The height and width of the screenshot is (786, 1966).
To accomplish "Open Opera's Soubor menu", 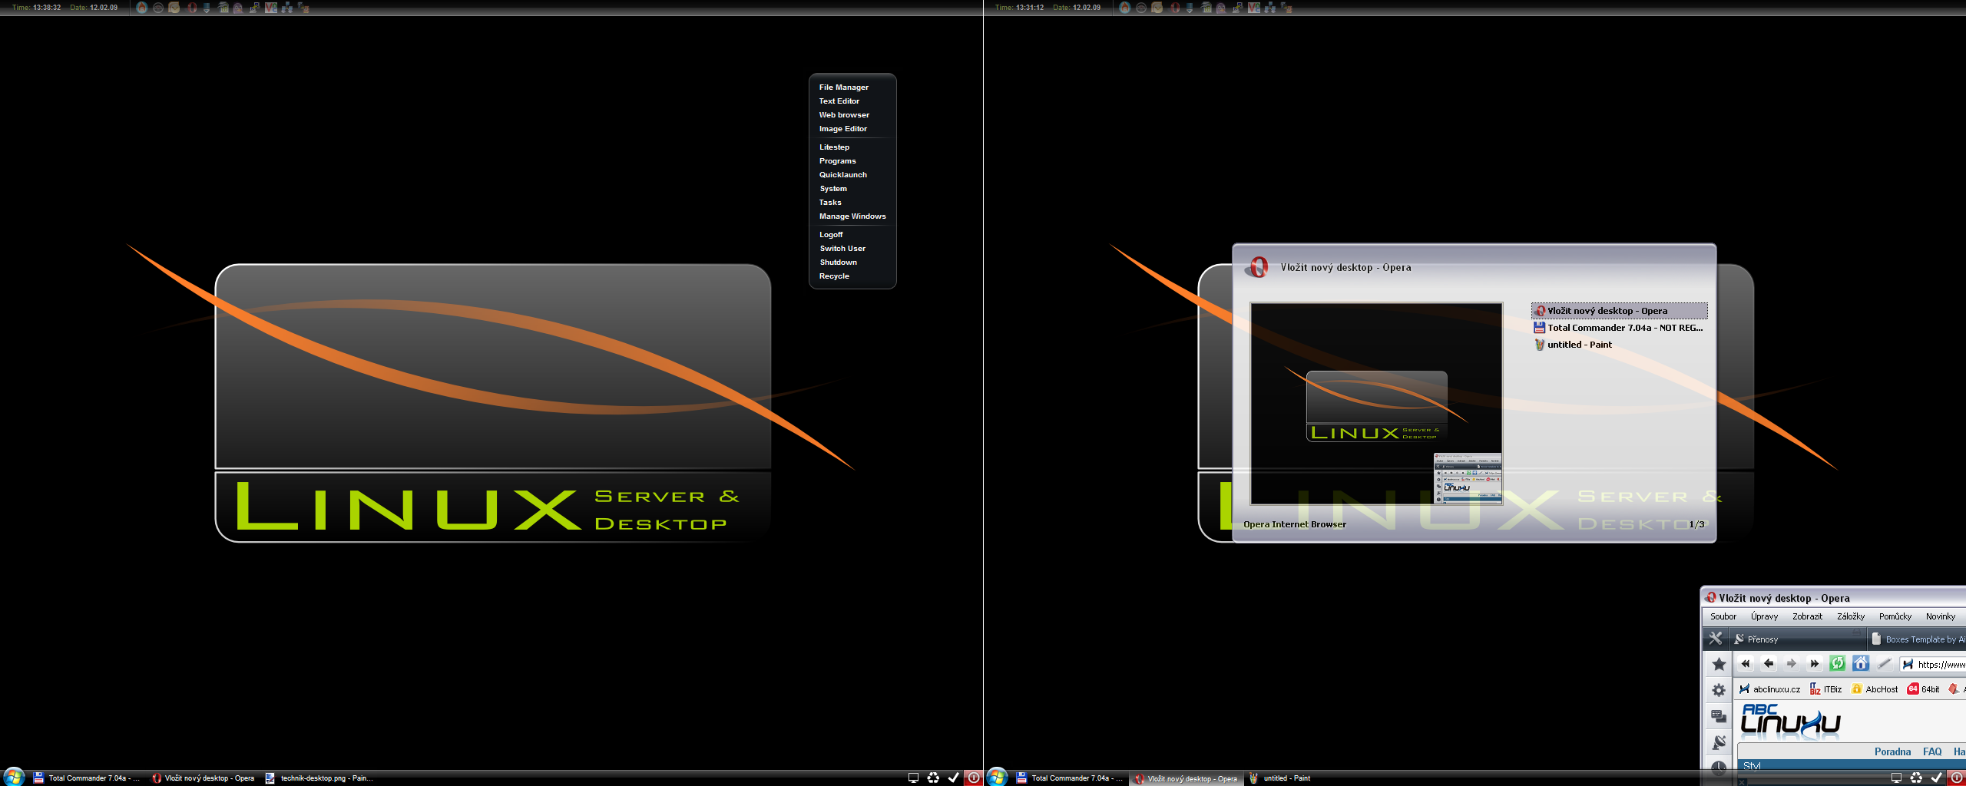I will click(x=1723, y=616).
